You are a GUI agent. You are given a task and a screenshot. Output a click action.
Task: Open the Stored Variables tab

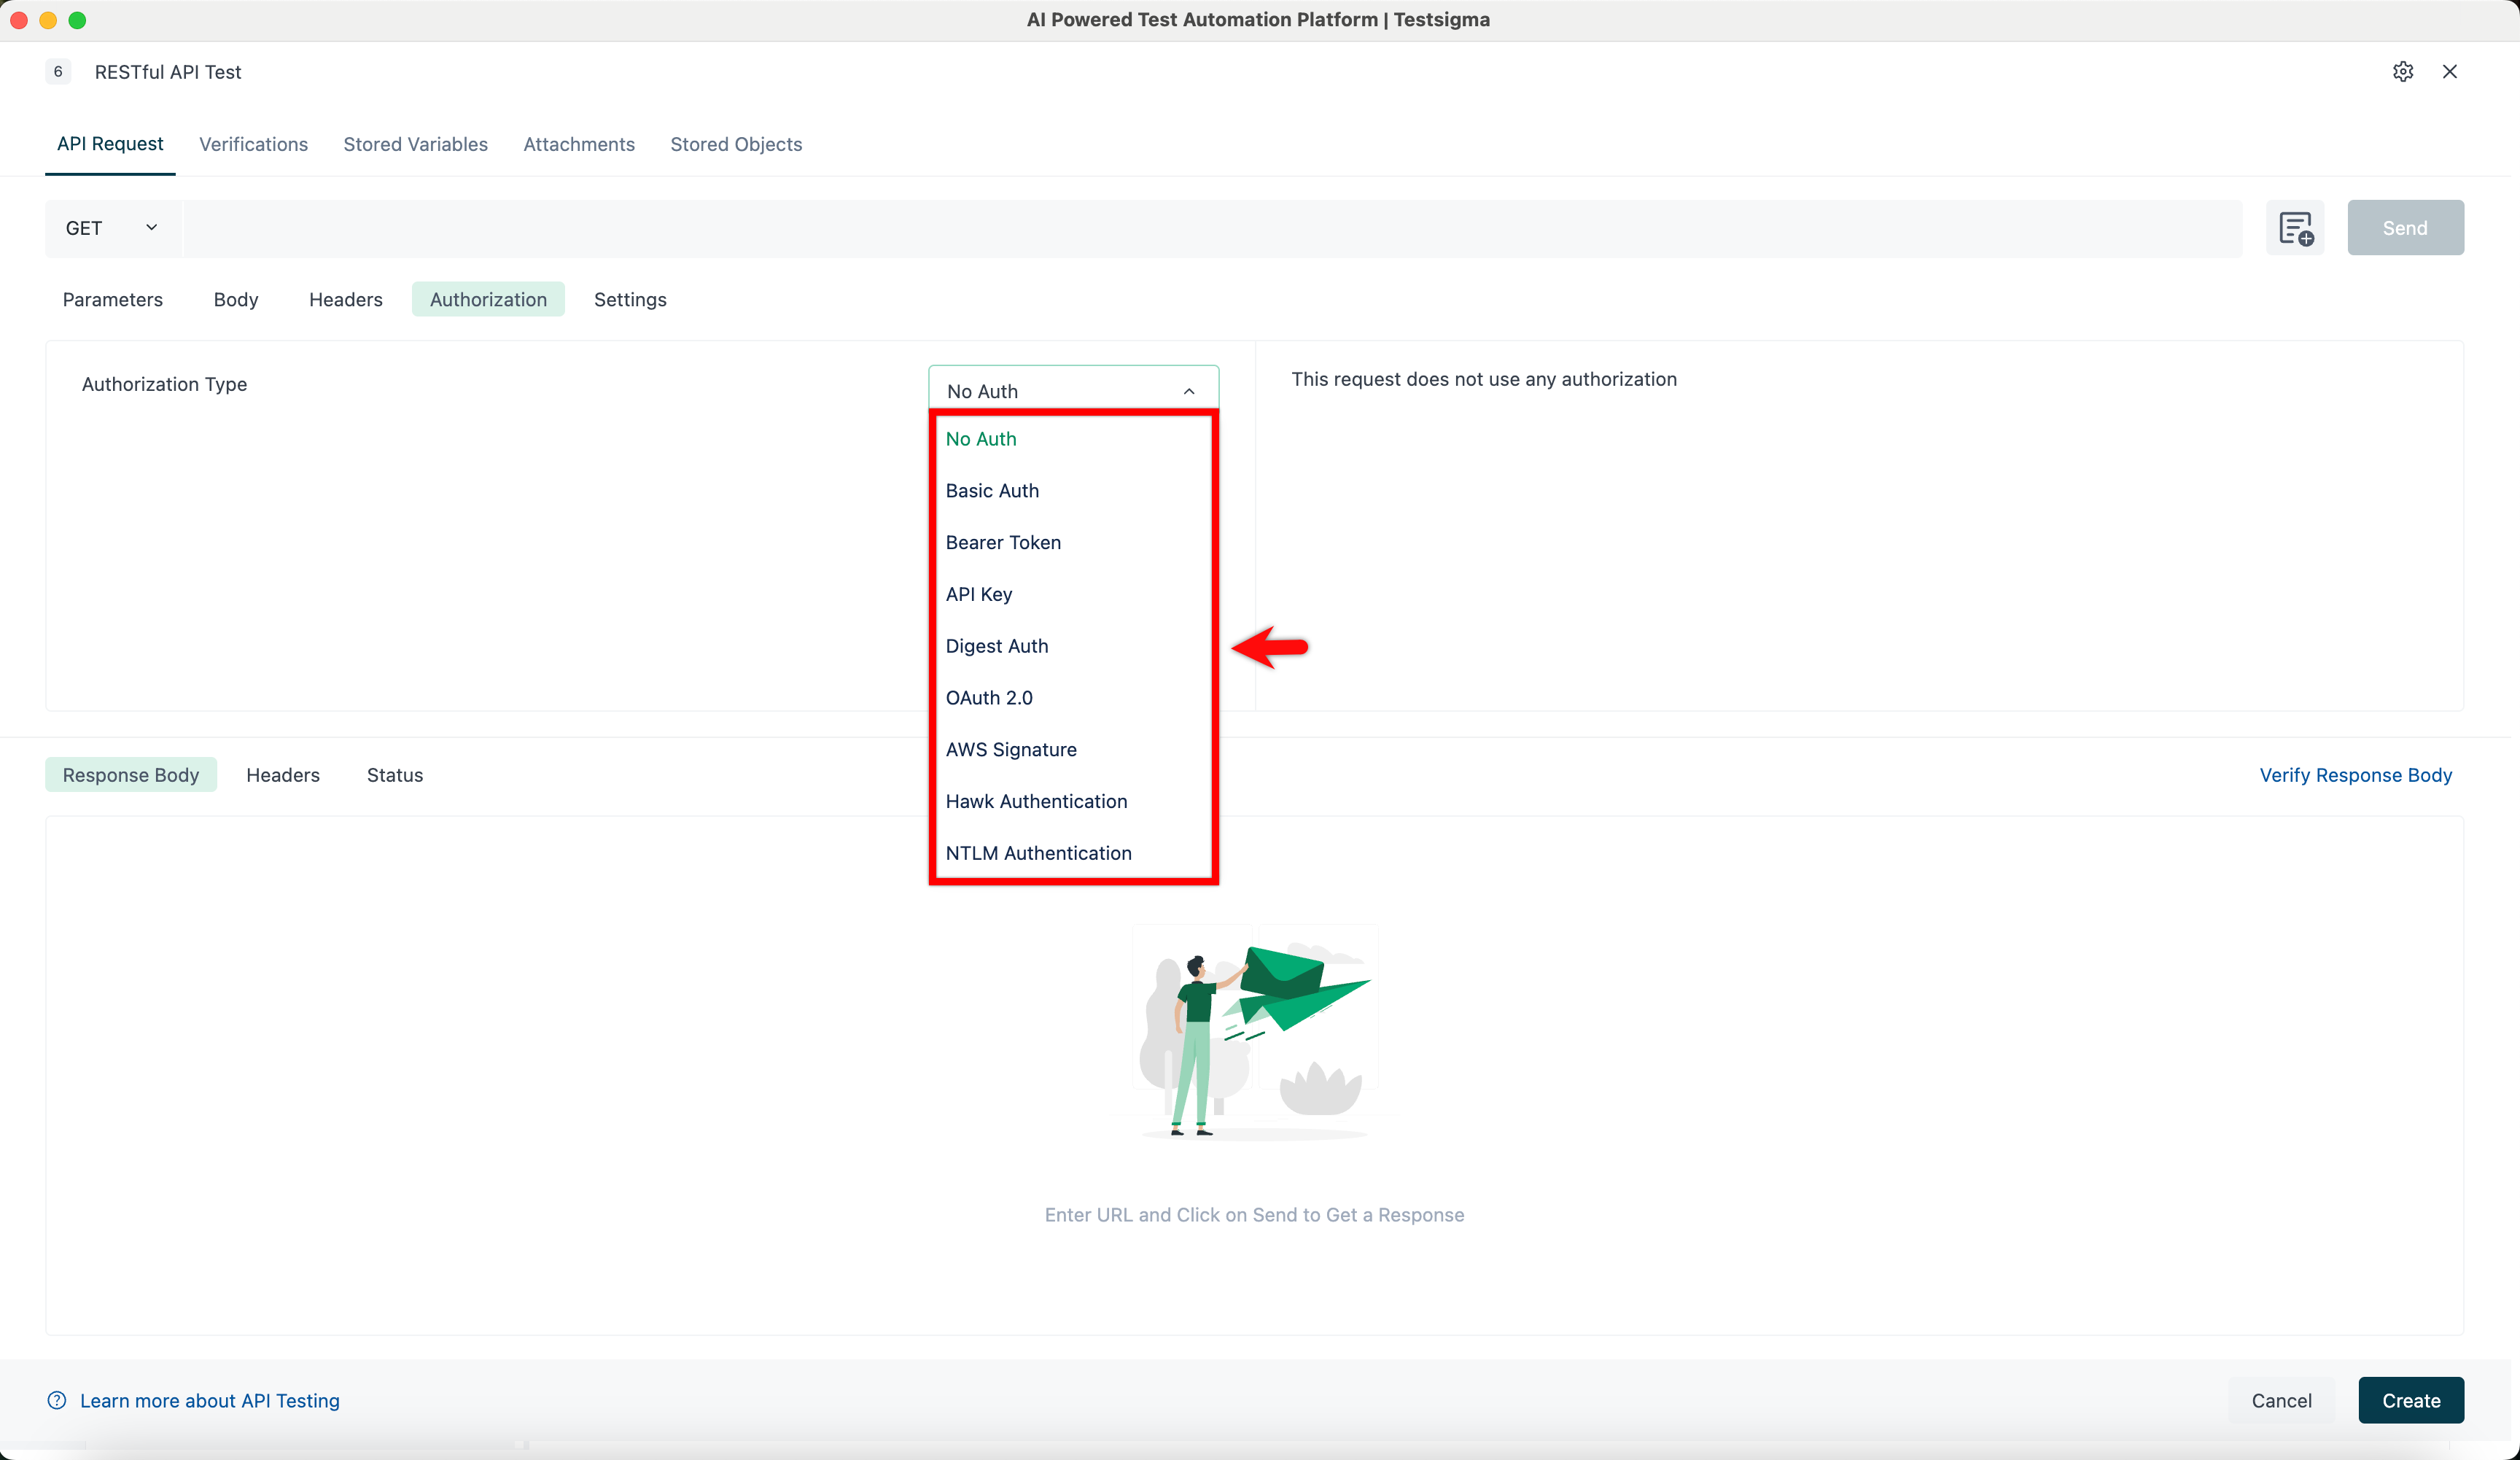pyautogui.click(x=415, y=144)
